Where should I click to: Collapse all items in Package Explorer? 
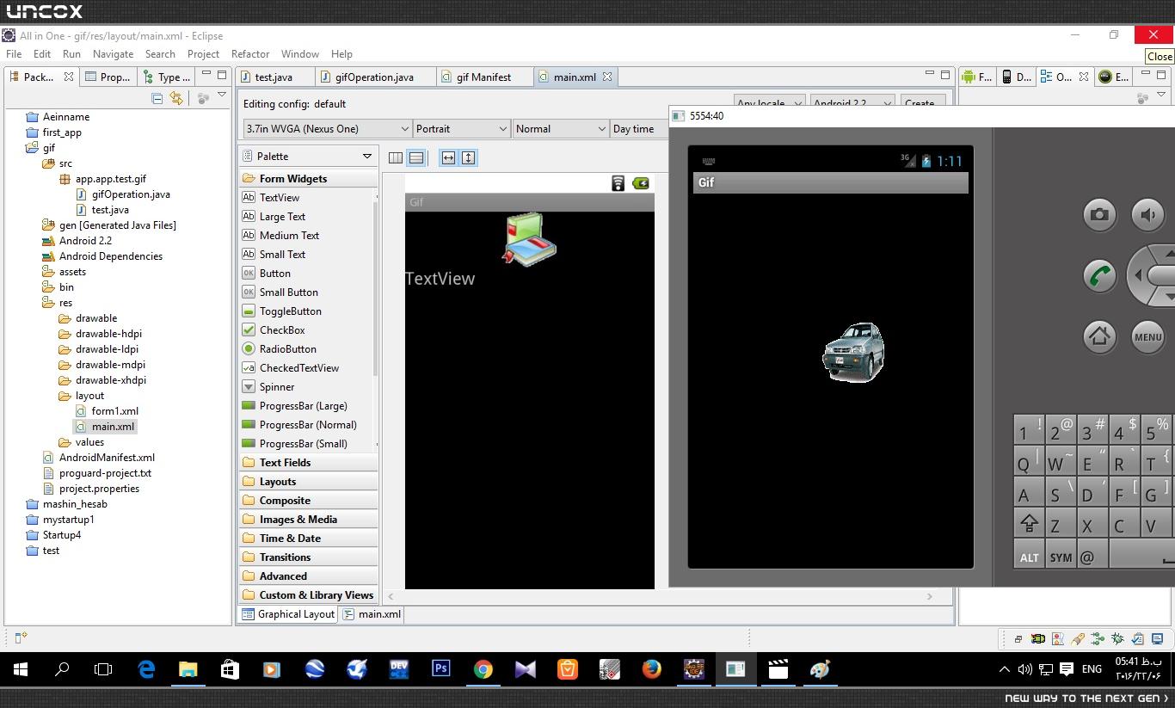[157, 98]
